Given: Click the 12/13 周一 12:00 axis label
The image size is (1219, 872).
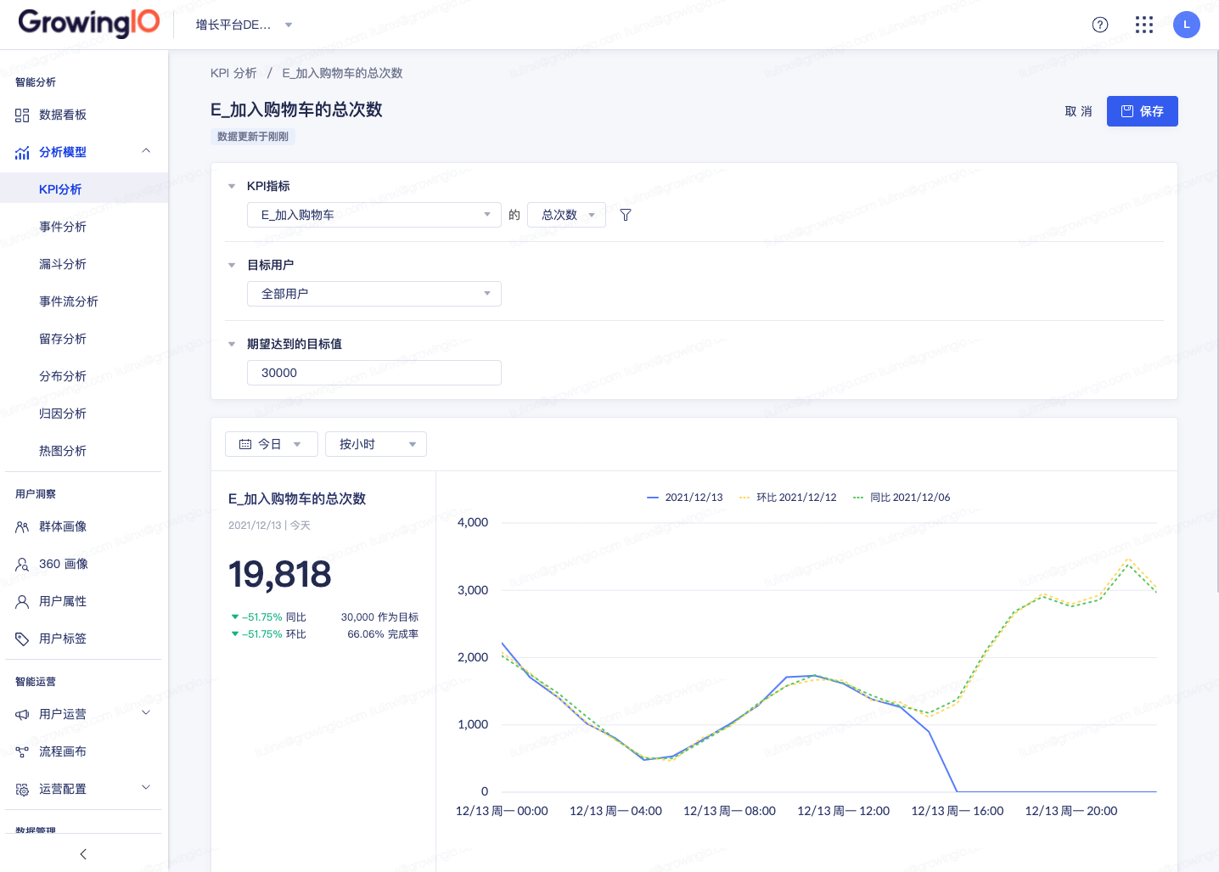Looking at the screenshot, I should 843,811.
